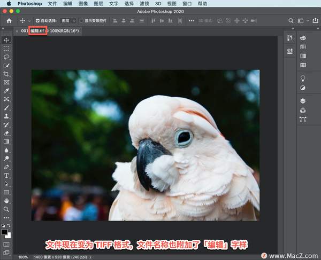321x260 pixels.
Task: Open the Layers panel icon
Action: tap(303, 100)
